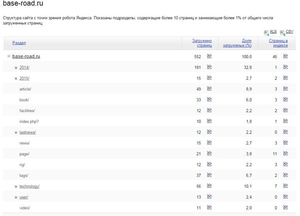Expand the user/ section
This screenshot has width=300, height=216.
pos(16,197)
